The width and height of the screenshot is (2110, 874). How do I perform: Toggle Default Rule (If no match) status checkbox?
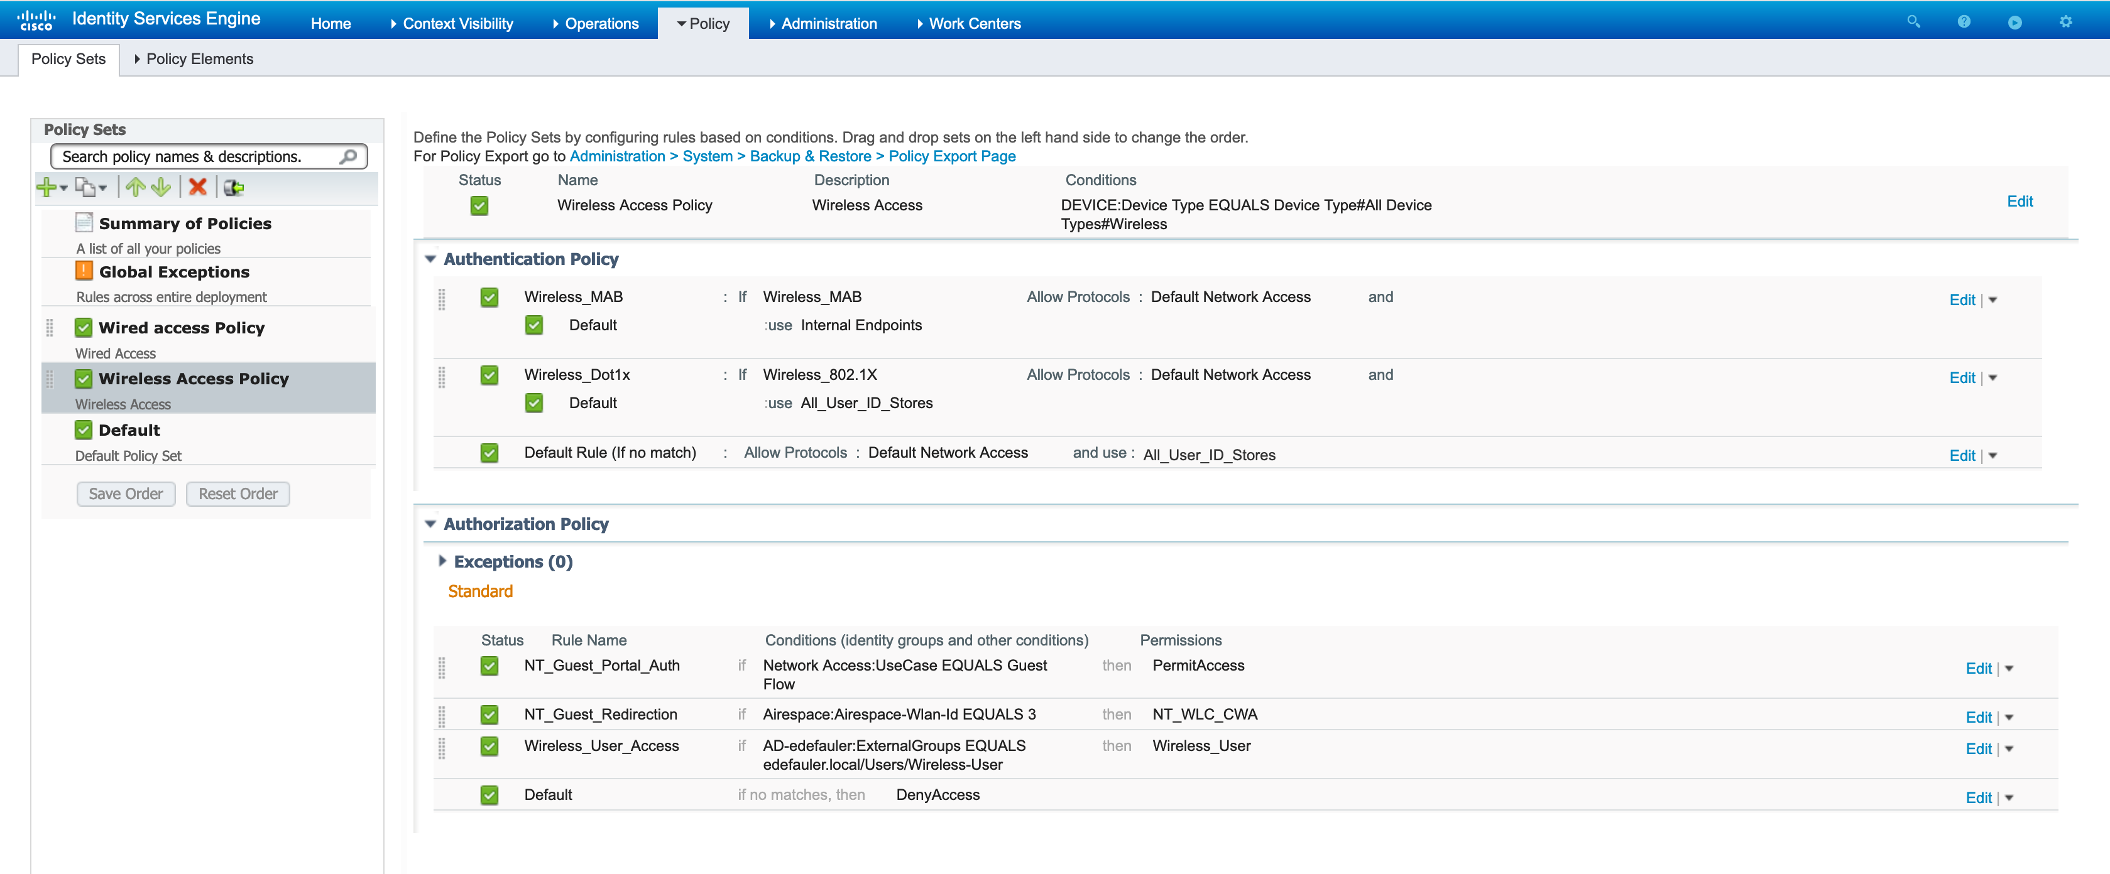tap(489, 453)
